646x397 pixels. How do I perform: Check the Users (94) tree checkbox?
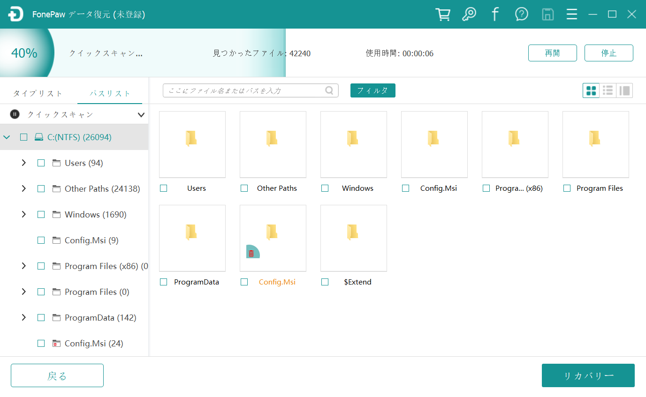[41, 163]
